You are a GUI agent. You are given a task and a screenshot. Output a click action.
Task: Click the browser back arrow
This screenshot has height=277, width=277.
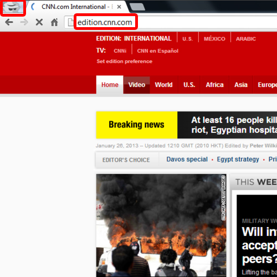(9, 22)
